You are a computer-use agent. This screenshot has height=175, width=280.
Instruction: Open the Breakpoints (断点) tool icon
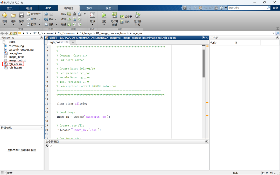coord(92,15)
